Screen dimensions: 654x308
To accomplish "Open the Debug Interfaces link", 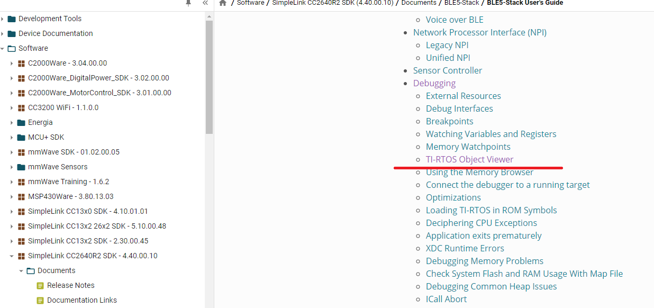I will (x=459, y=108).
